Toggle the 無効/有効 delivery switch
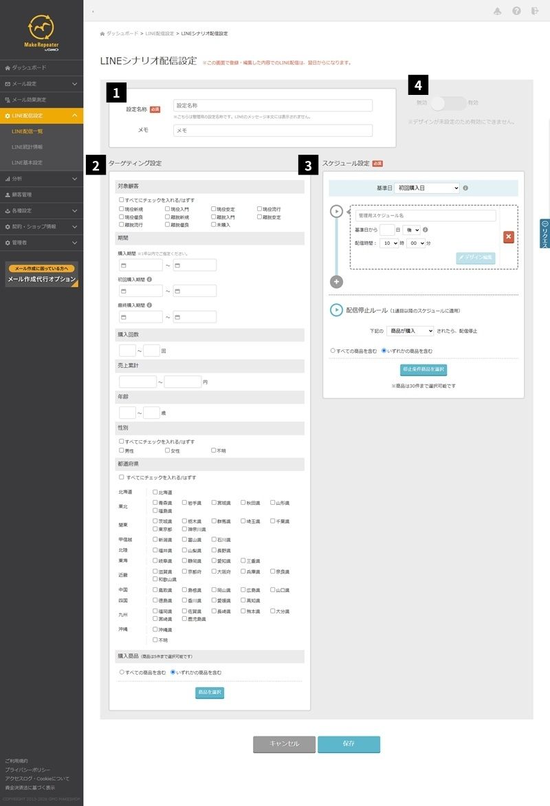The width and height of the screenshot is (550, 806). tap(448, 102)
